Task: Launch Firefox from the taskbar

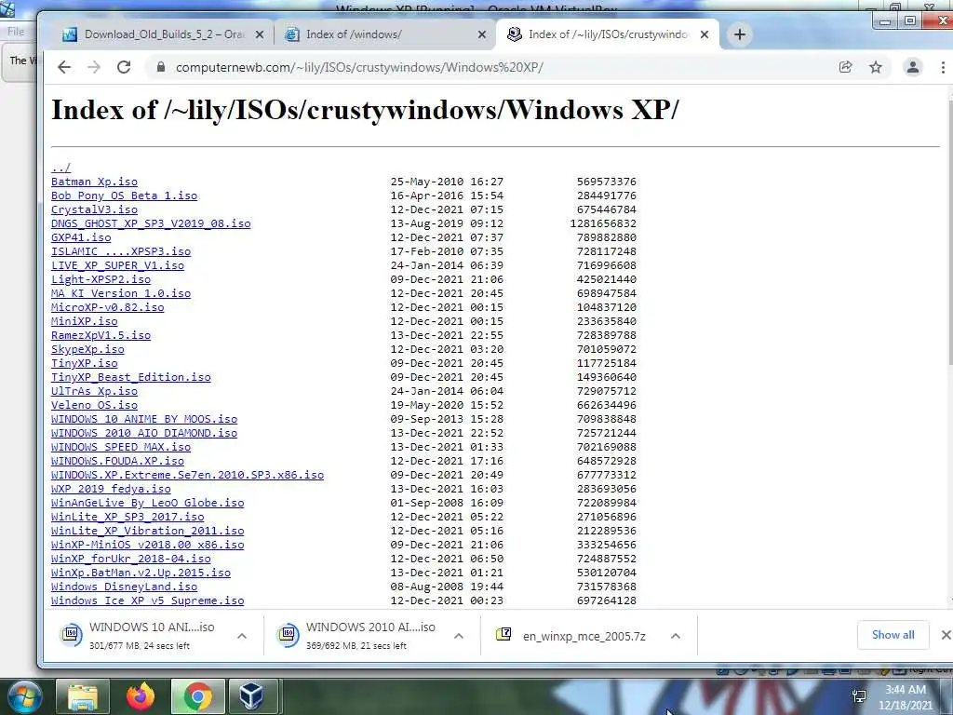Action: coord(141,696)
